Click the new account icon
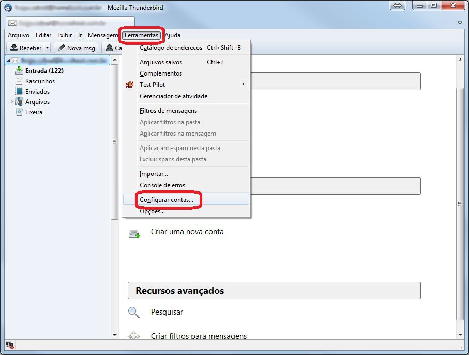Screen dimensions: 469x355 point(134,234)
